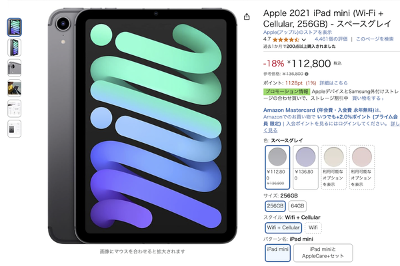This screenshot has height=266, width=400.
Task: Open the Apple store link
Action: pyautogui.click(x=295, y=31)
